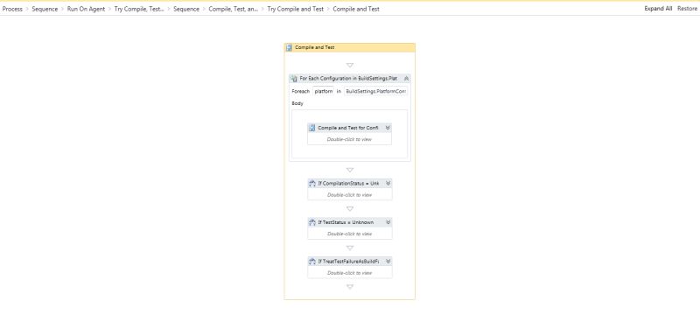
Task: Click insertion triangle above For Each Configuration
Action: tap(350, 65)
